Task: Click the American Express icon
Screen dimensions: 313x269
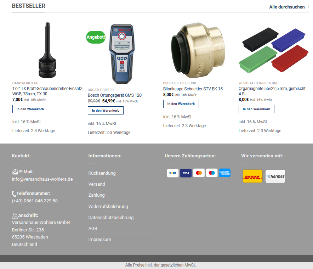Action: click(x=224, y=173)
